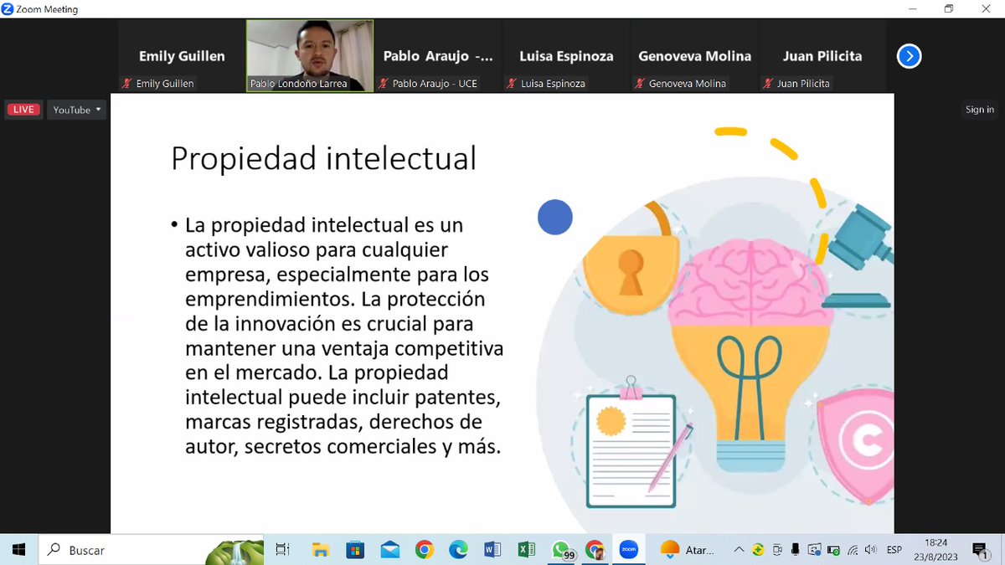Open WhatsApp with 99 unread messages
Image resolution: width=1005 pixels, height=565 pixels.
[x=561, y=550]
